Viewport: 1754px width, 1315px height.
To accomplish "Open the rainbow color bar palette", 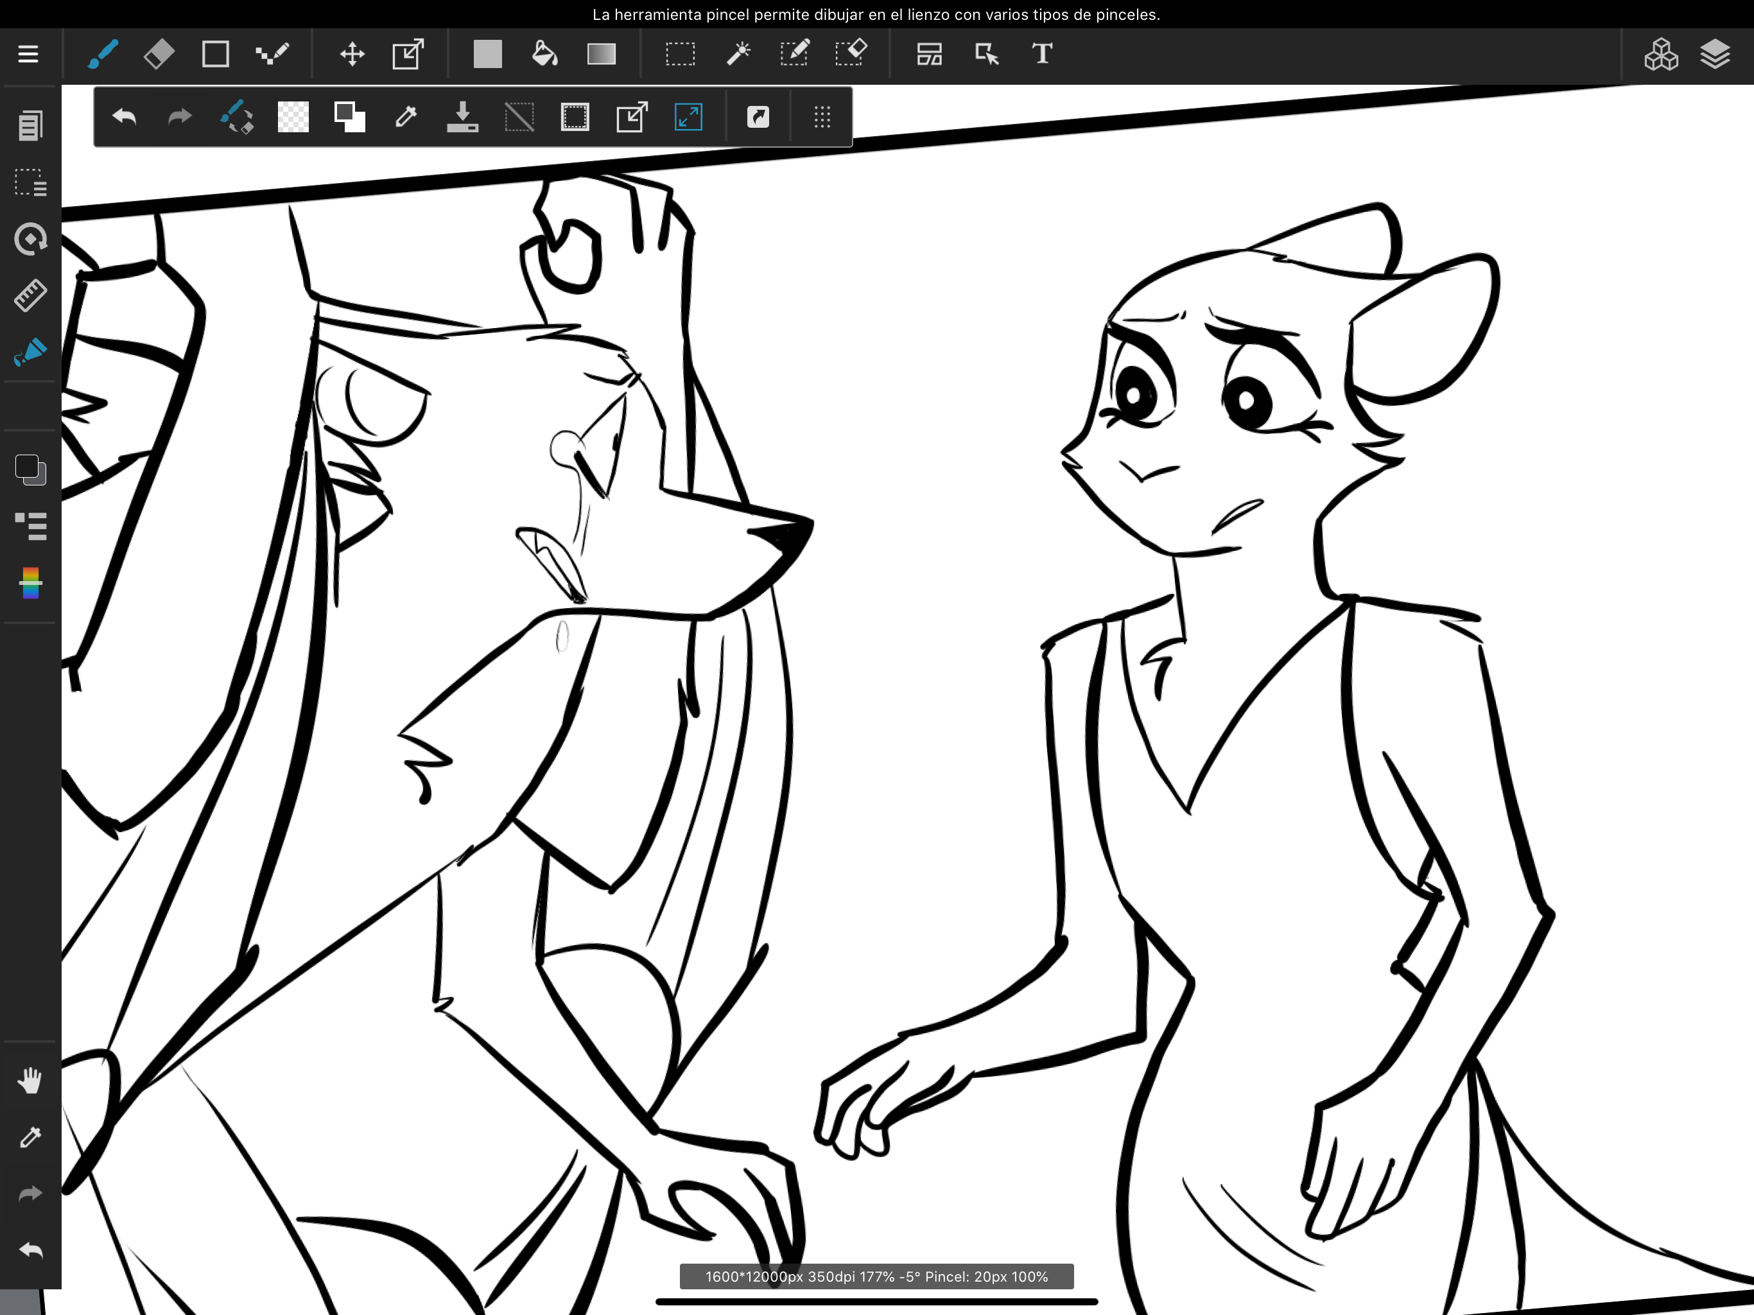I will 30,583.
